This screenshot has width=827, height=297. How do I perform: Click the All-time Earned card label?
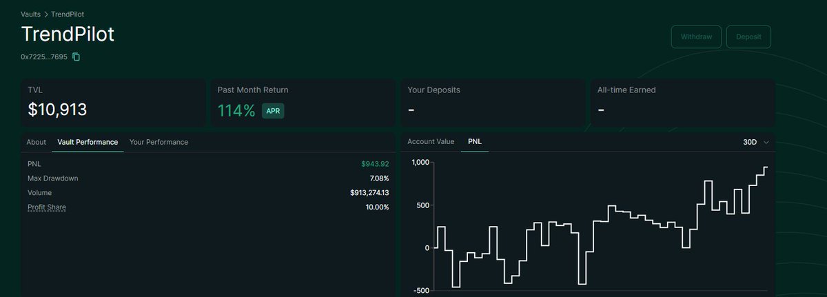(x=626, y=90)
